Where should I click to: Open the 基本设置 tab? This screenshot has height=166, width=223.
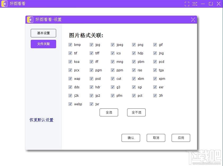43,33
